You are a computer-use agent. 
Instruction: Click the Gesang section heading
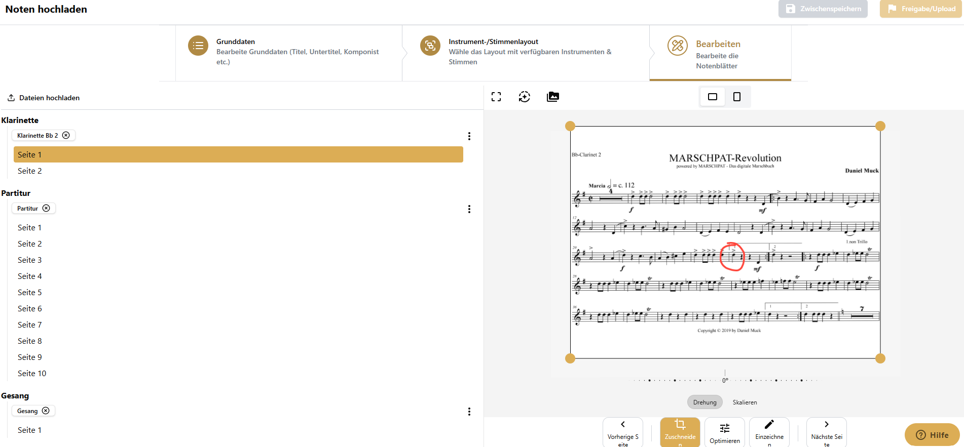click(15, 395)
